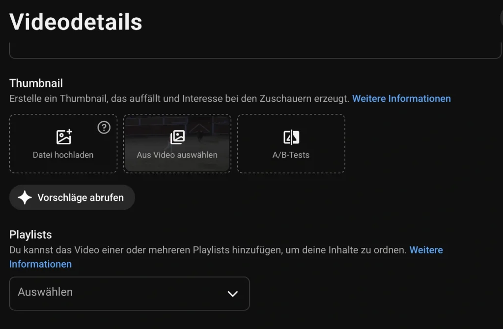503x329 pixels.
Task: Choose the Aus Video auswählen thumbnail tile
Action: (x=177, y=144)
